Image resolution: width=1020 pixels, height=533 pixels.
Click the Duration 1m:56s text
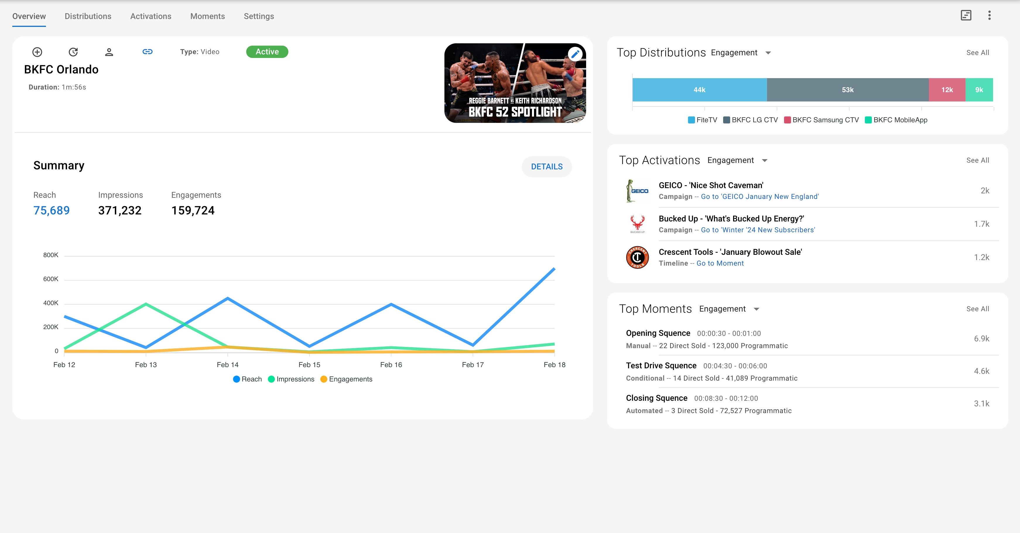[x=57, y=87]
